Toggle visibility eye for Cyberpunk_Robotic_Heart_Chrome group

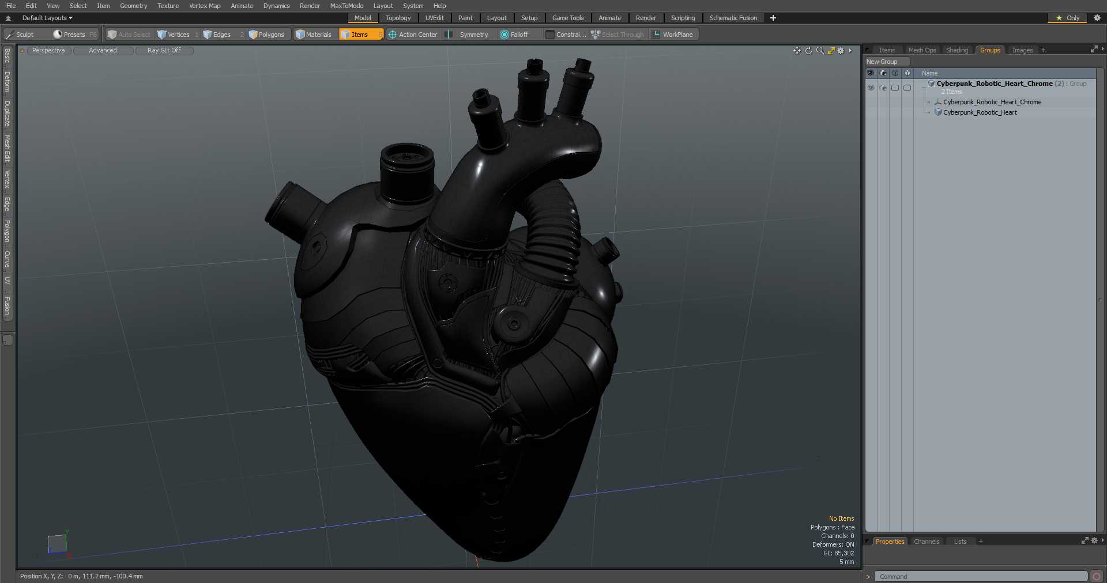(x=871, y=88)
